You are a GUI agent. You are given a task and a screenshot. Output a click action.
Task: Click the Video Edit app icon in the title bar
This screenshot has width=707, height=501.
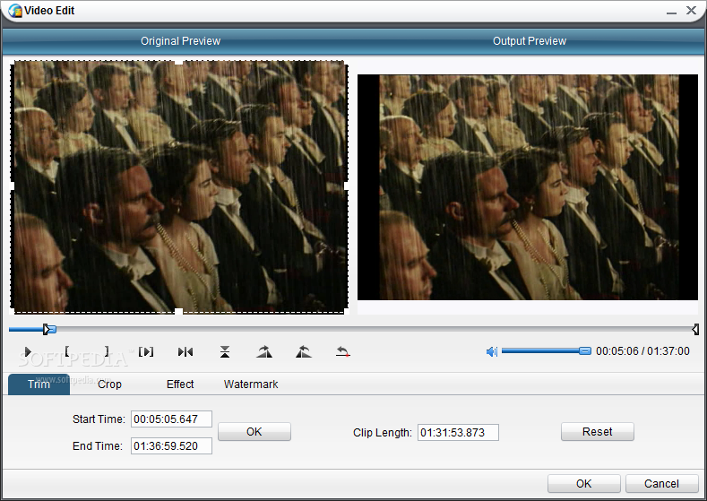15,11
